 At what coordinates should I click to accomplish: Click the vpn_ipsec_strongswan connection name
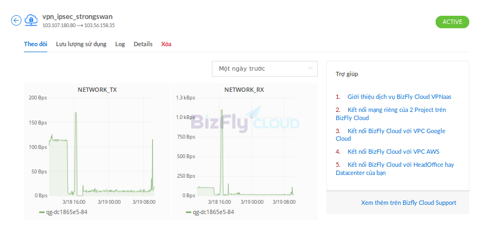pyautogui.click(x=77, y=17)
